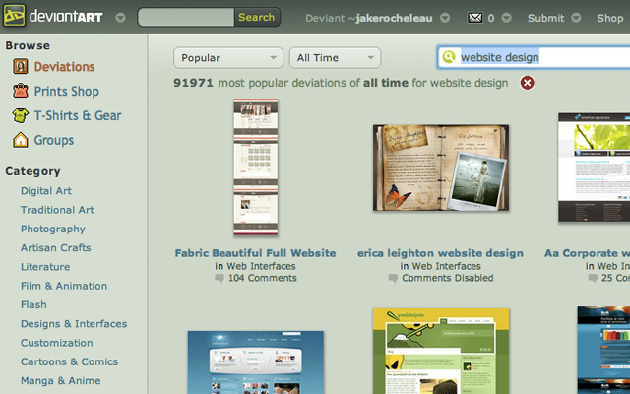
Task: Click the T-Shirts & Gear shirt icon
Action: point(21,116)
